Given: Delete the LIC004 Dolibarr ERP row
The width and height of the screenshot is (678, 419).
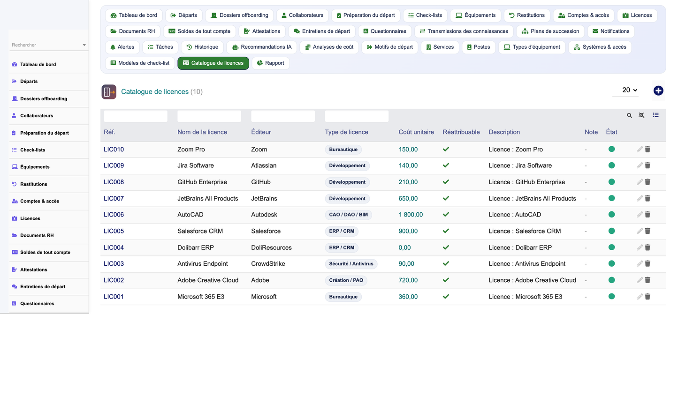Looking at the screenshot, I should 648,247.
